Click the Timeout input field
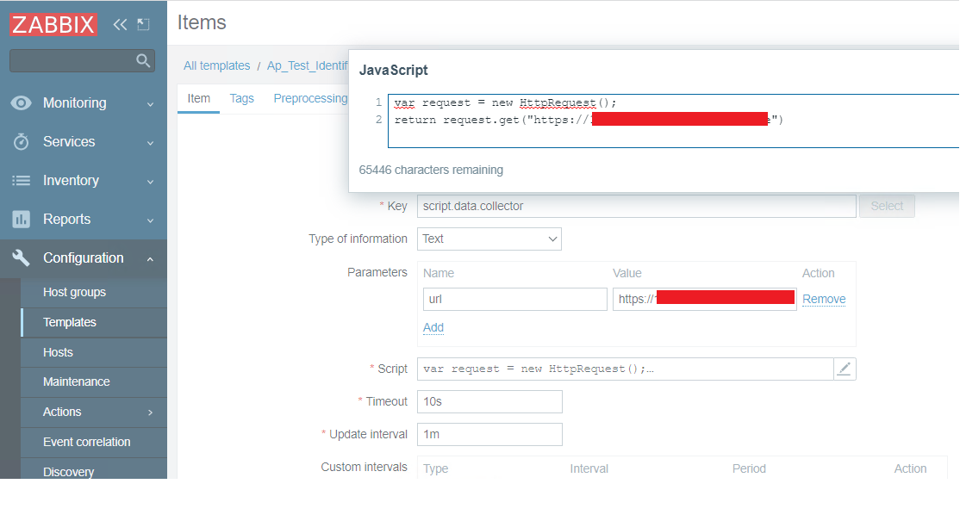This screenshot has height=521, width=960. (x=489, y=401)
